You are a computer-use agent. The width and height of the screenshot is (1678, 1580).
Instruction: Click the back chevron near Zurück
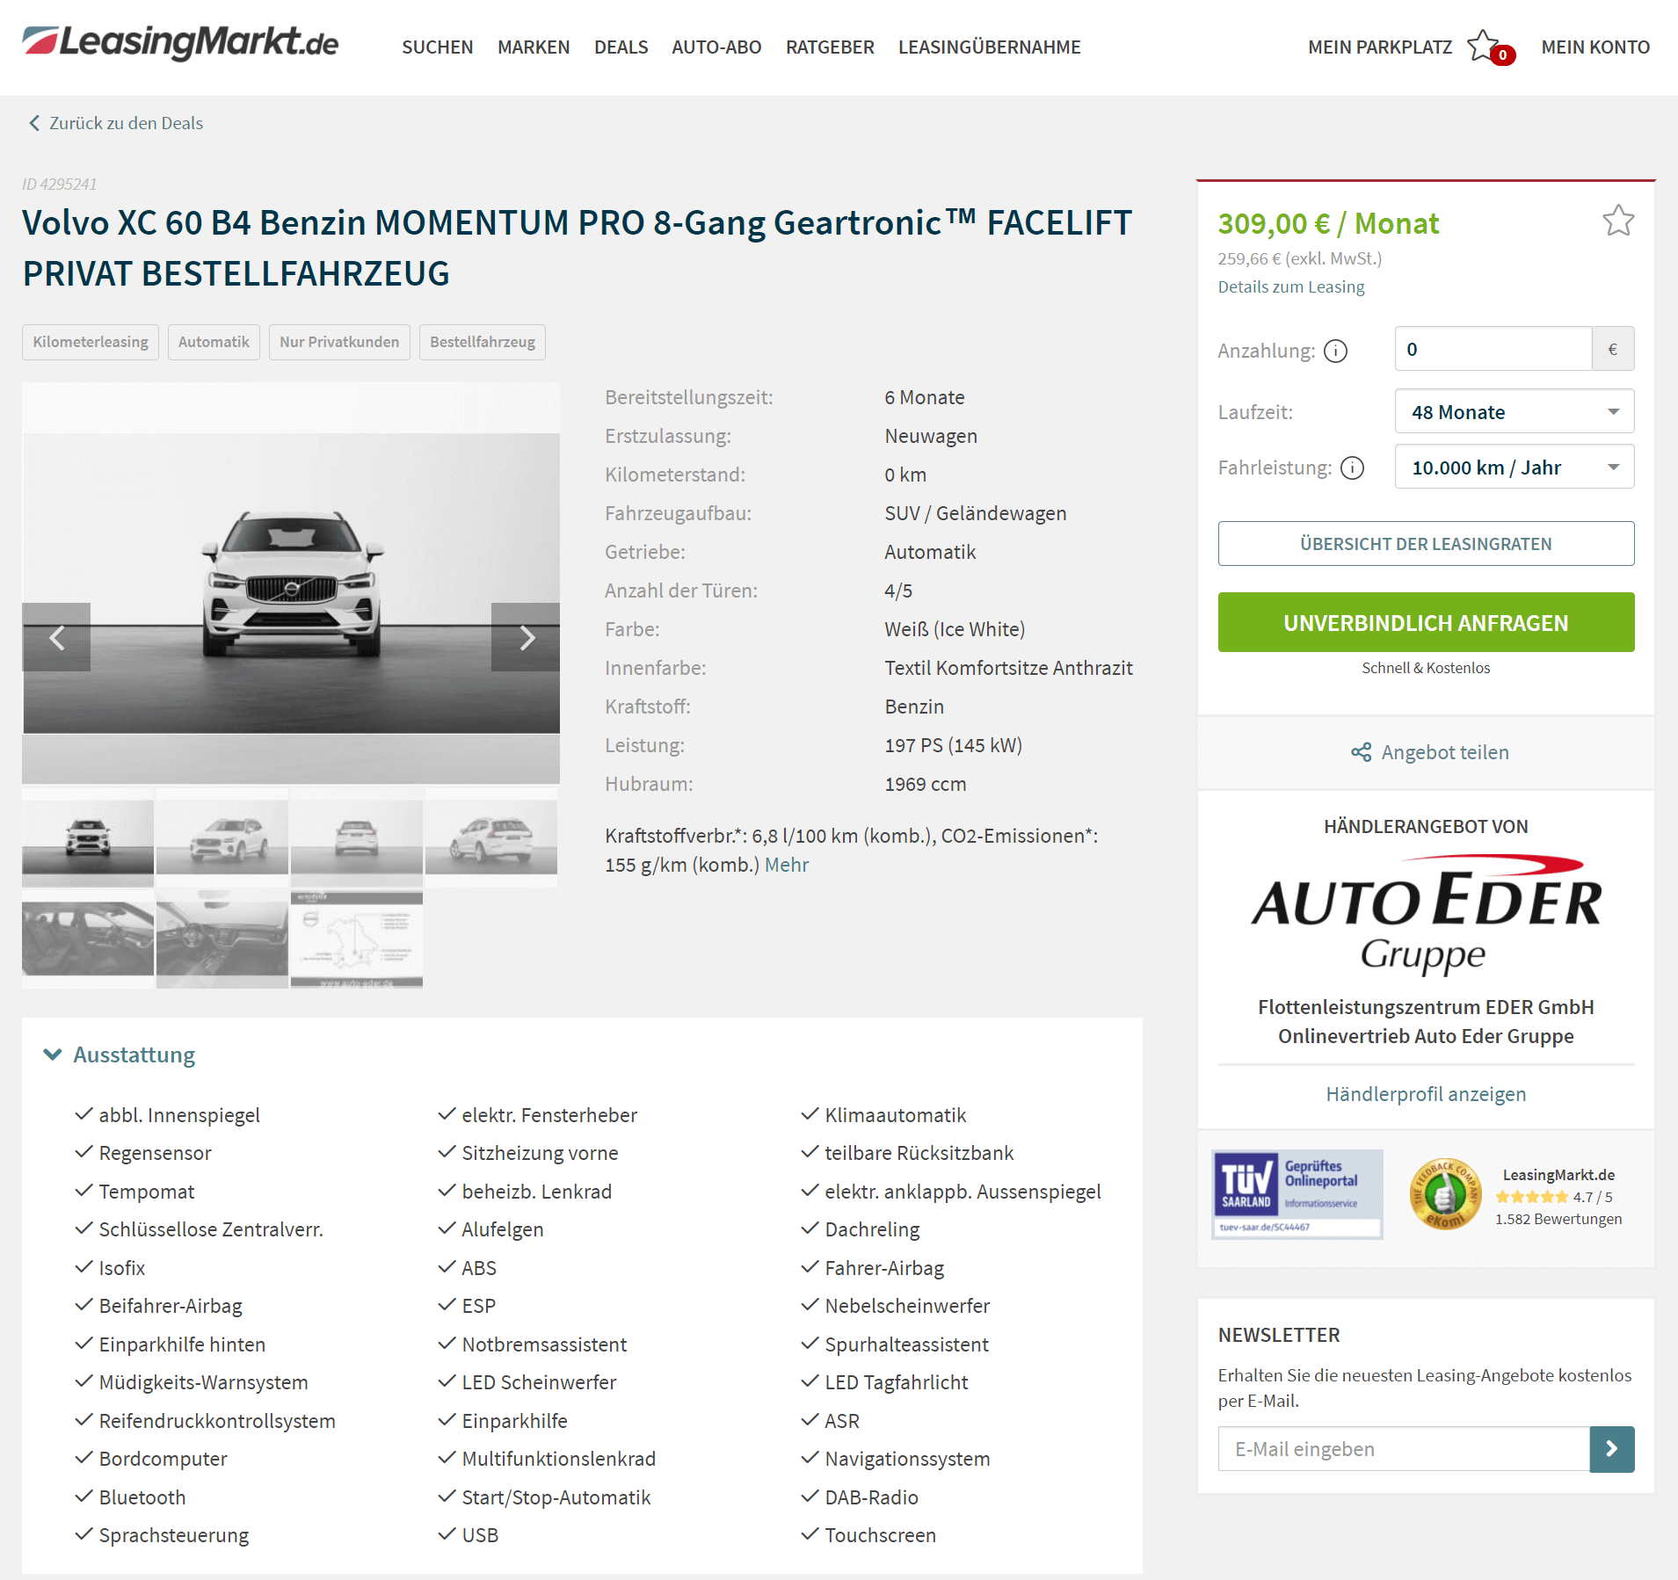[34, 123]
